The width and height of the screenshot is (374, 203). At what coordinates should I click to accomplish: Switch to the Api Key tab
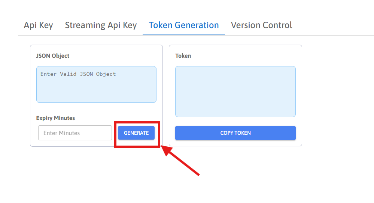tap(38, 25)
